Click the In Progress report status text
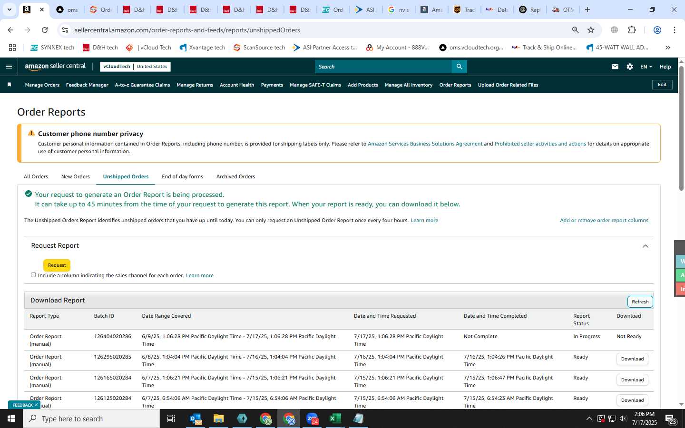This screenshot has width=685, height=428. 587,336
